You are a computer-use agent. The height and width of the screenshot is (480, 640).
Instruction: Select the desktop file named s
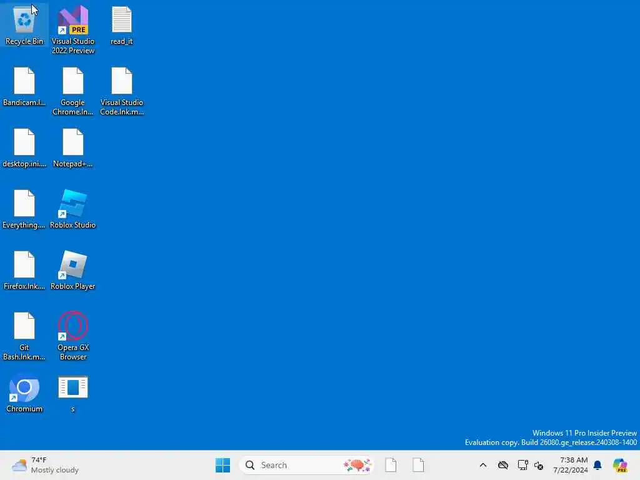73,394
